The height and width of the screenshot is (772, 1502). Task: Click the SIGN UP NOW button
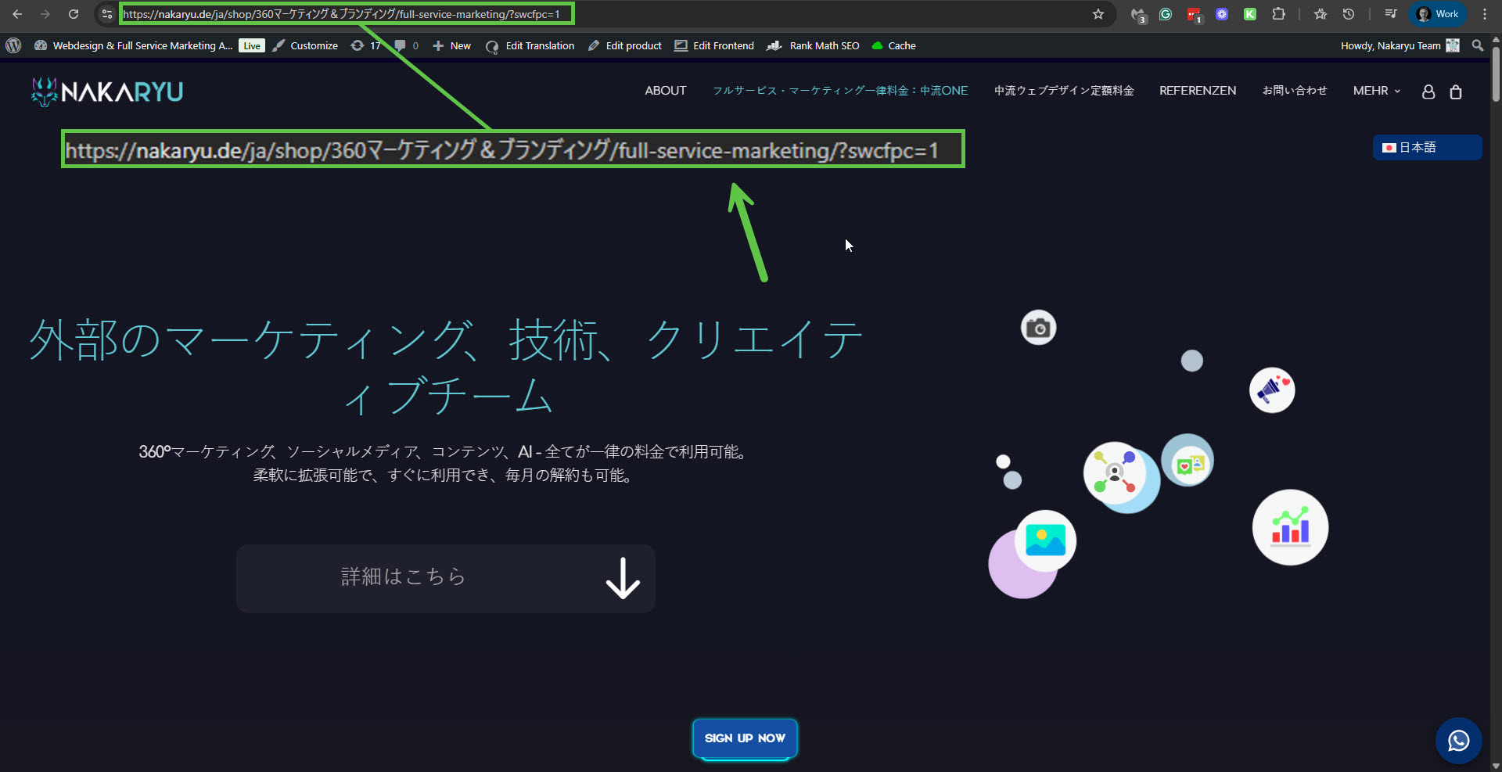745,738
